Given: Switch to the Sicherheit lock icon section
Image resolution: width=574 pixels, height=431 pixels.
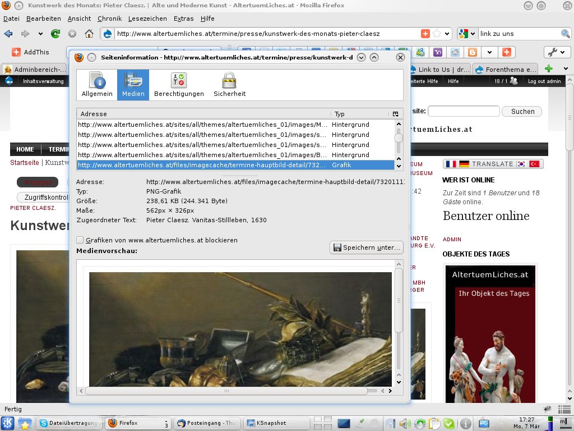Looking at the screenshot, I should point(229,85).
